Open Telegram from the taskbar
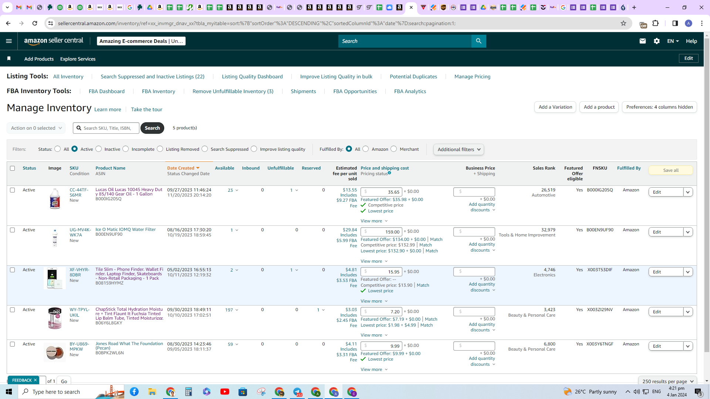The width and height of the screenshot is (710, 399). click(297, 392)
